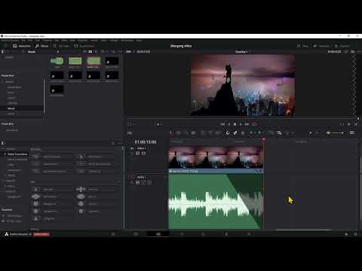362x271 pixels.
Task: Toggle the Media Pool button in top toolbar
Action: [x=22, y=46]
